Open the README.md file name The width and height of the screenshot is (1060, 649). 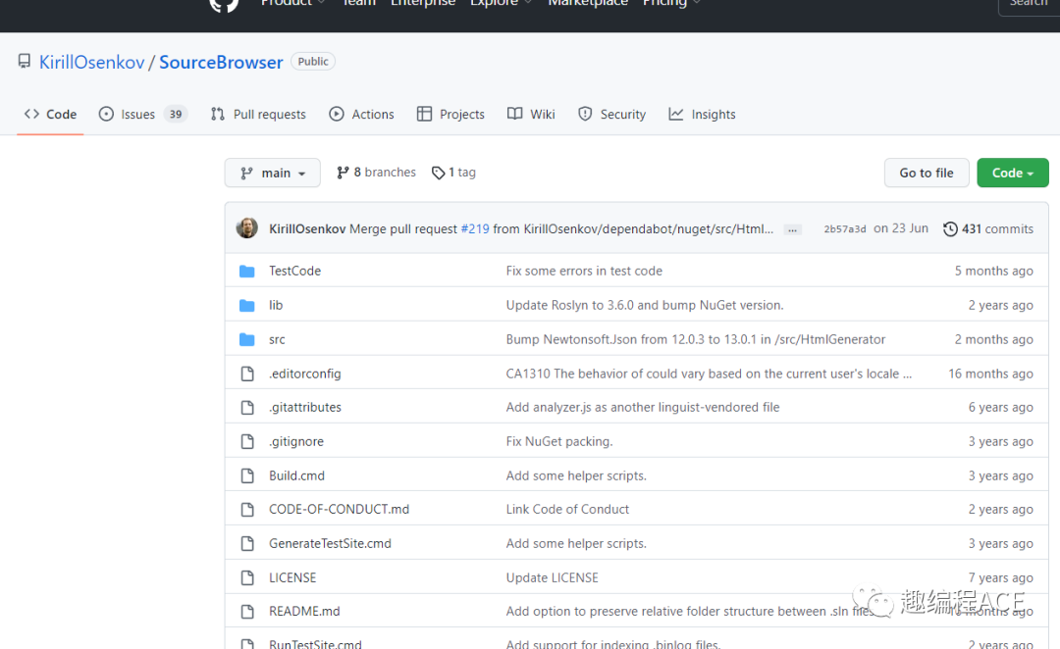pyautogui.click(x=304, y=611)
